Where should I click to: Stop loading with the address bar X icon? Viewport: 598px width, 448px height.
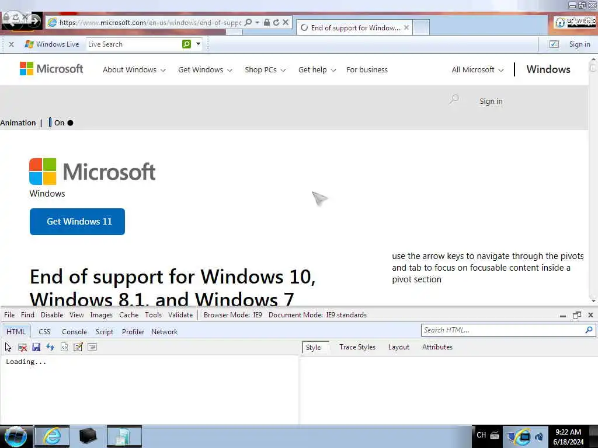point(285,23)
